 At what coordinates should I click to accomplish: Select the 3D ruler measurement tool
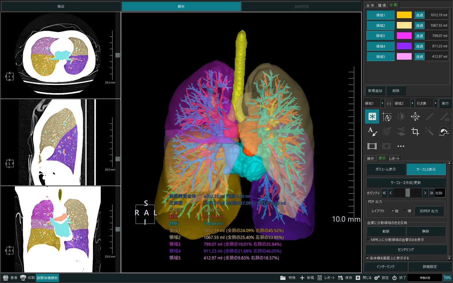[444, 116]
